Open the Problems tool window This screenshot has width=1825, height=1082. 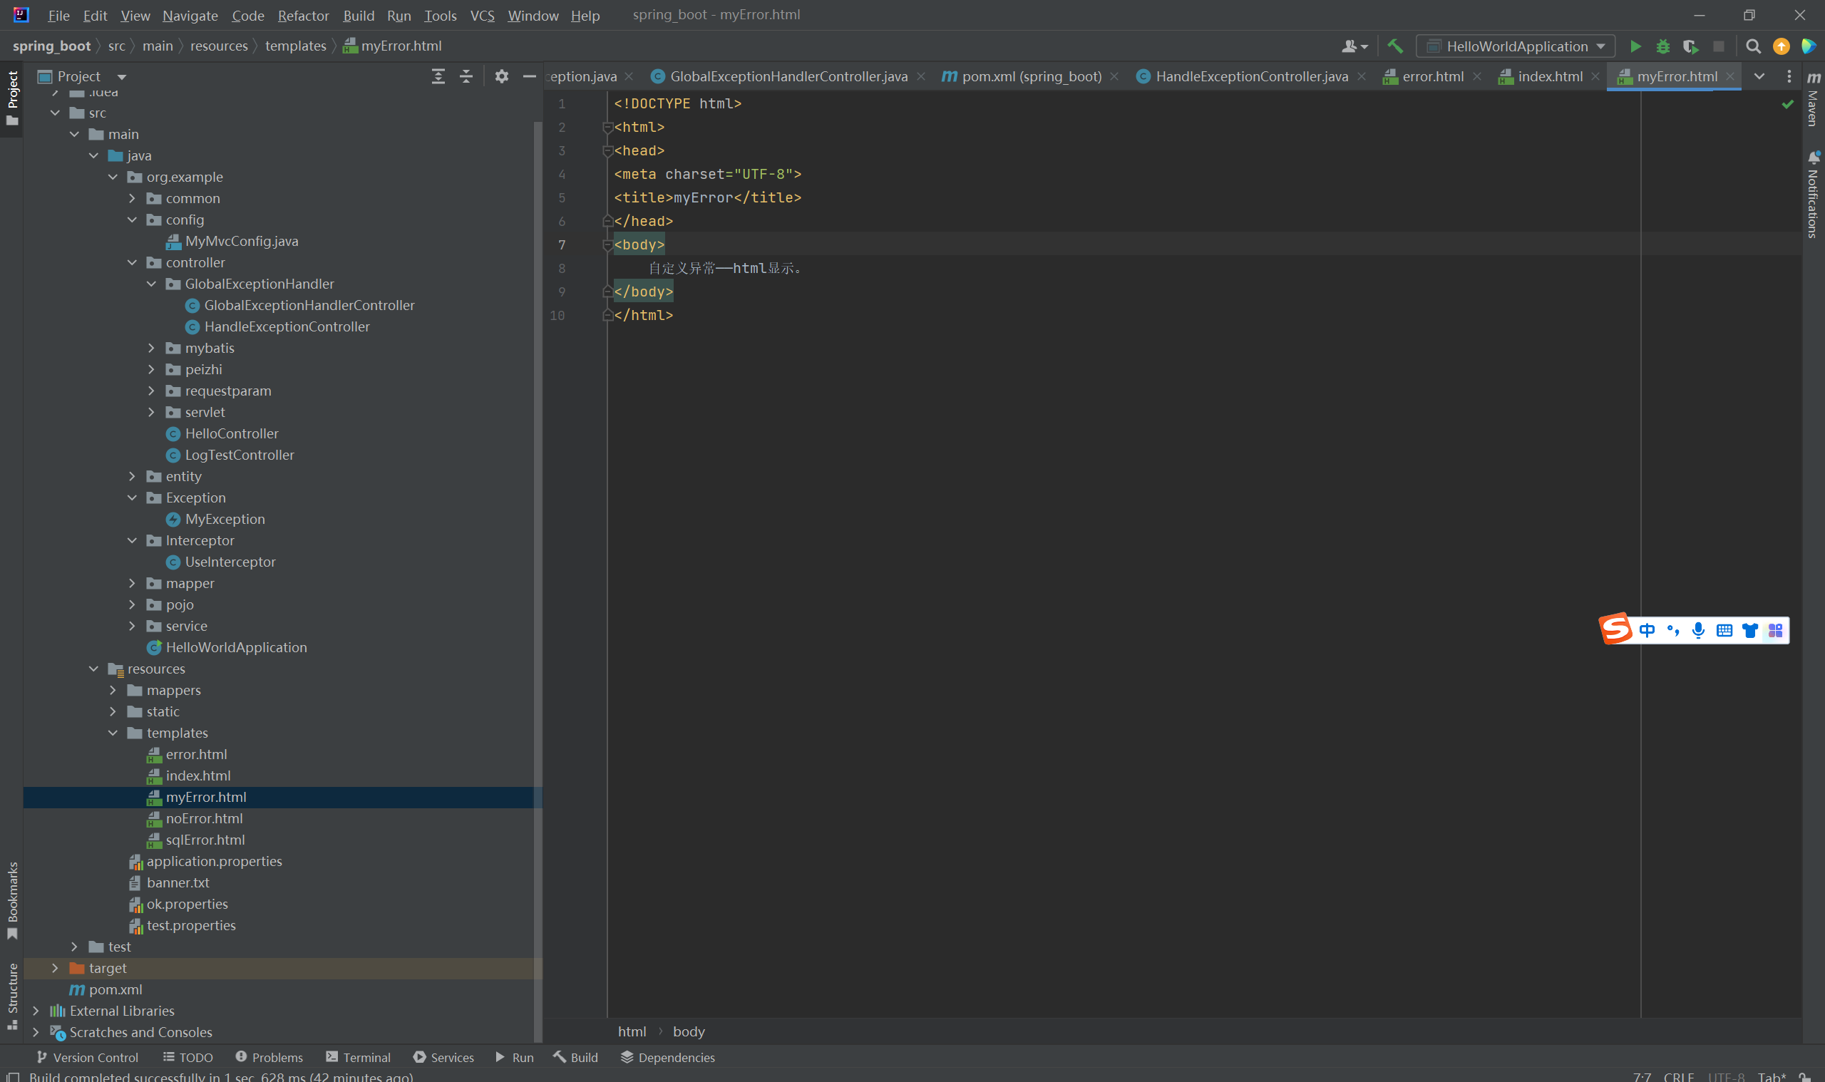pos(269,1057)
